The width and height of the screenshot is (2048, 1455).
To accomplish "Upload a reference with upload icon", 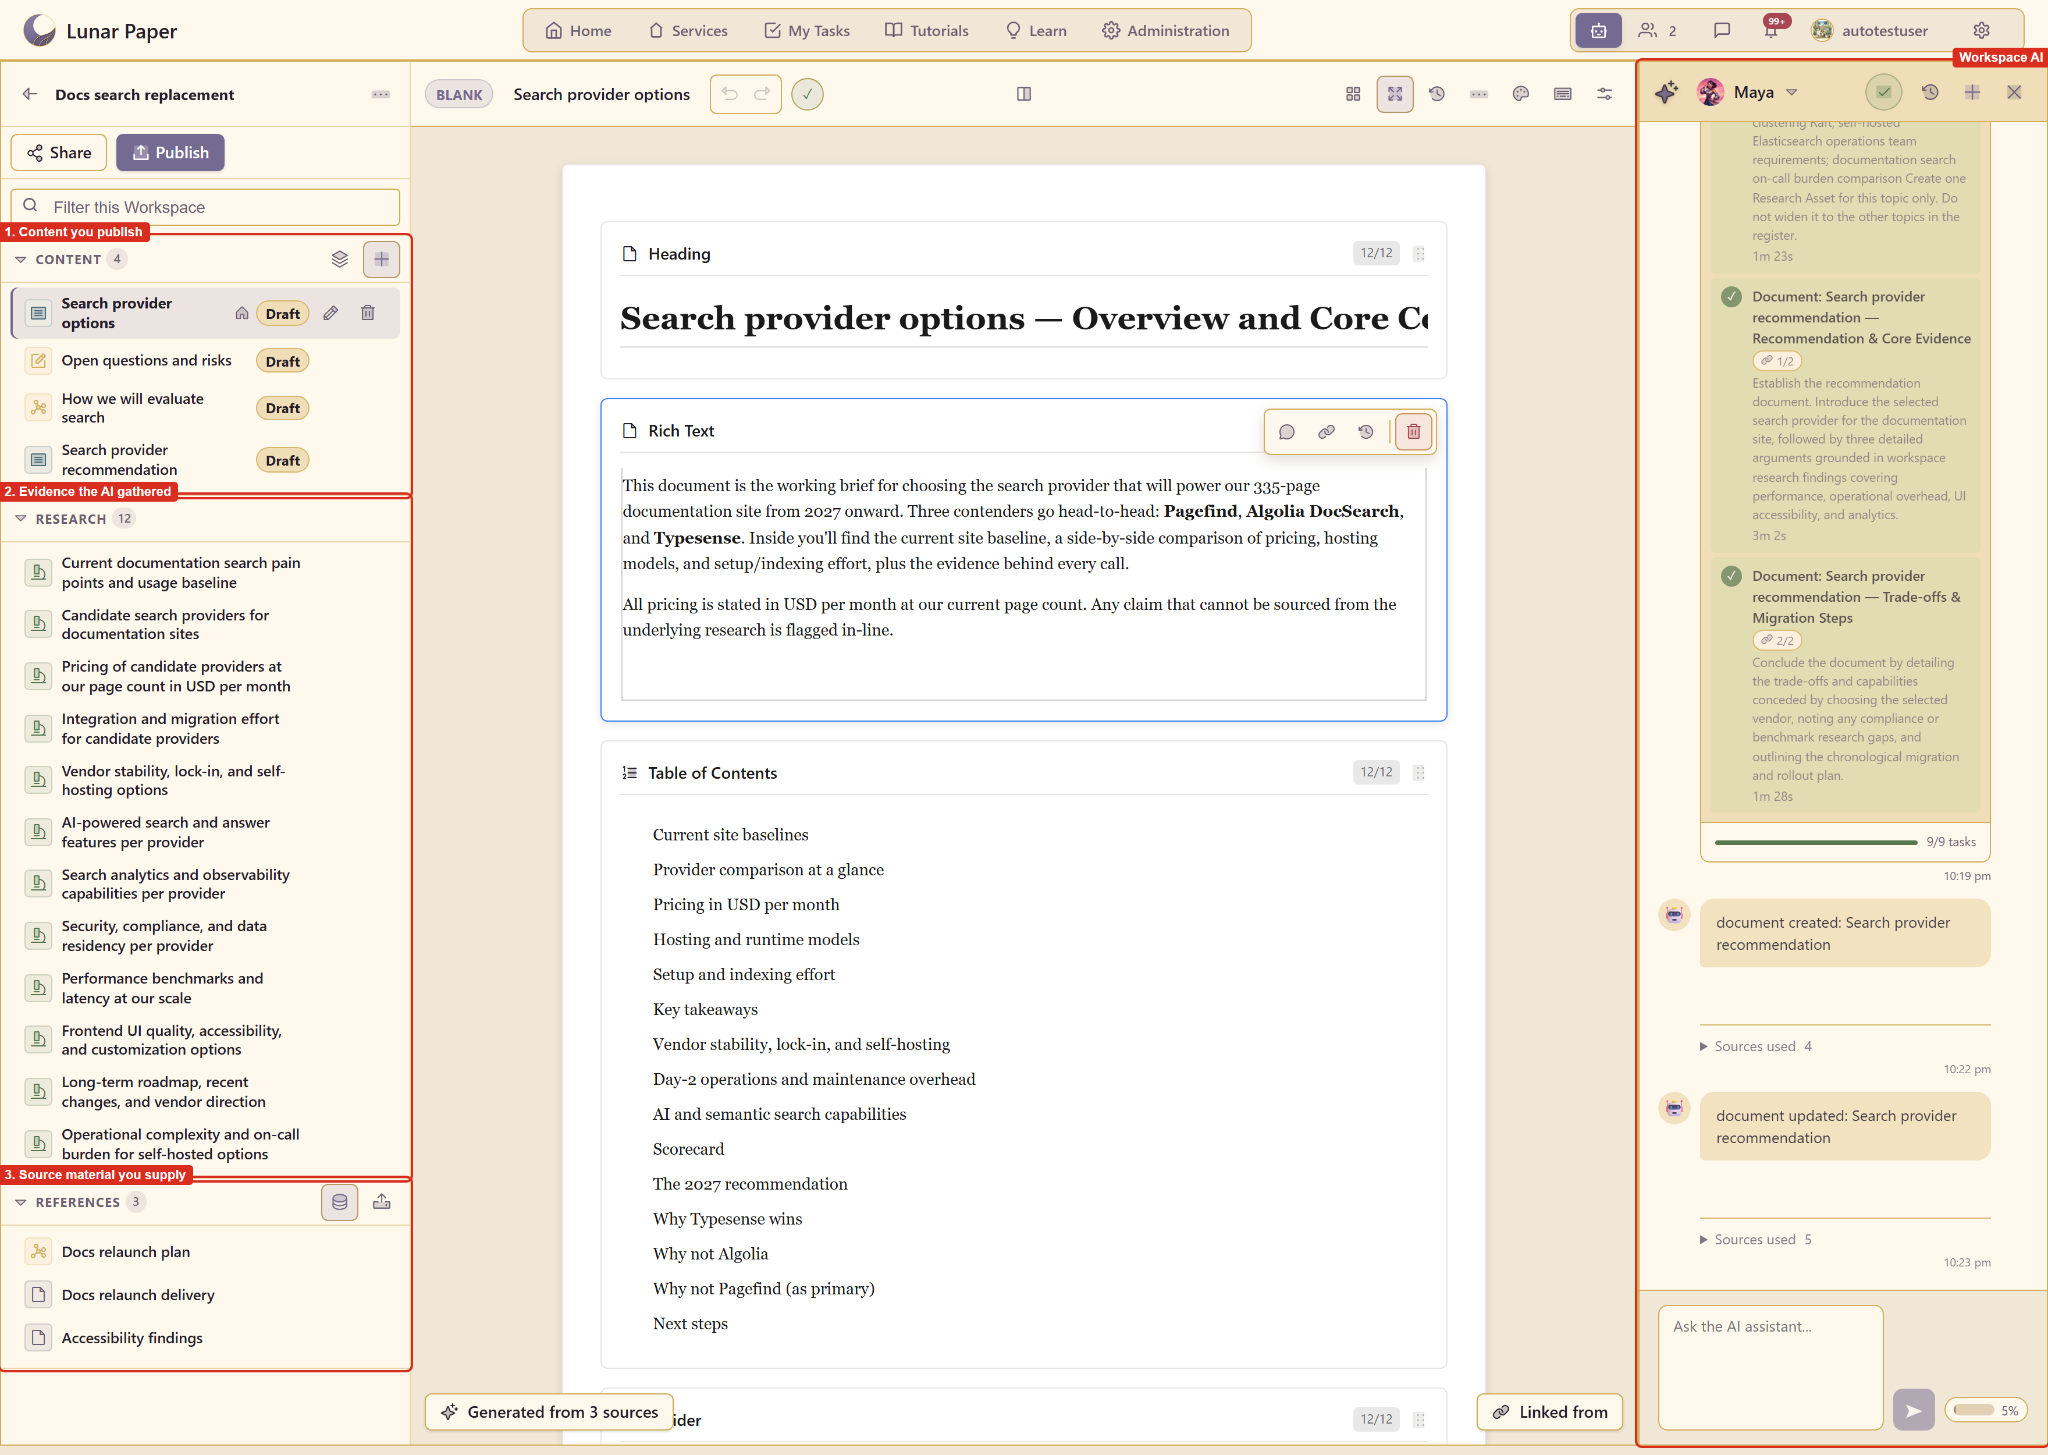I will 382,1202.
